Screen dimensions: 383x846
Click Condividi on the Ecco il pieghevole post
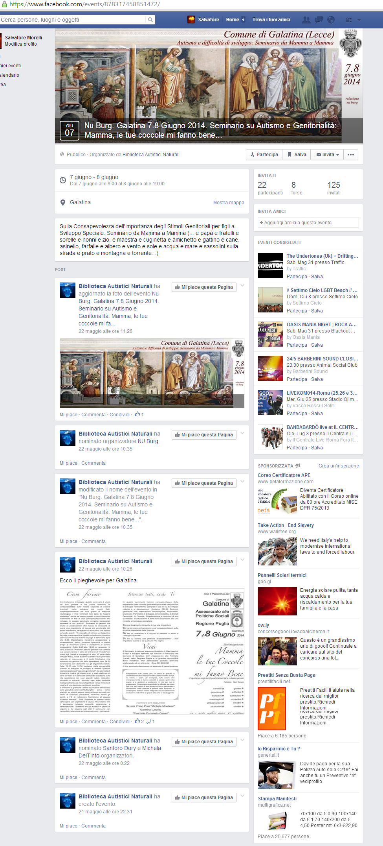(119, 722)
